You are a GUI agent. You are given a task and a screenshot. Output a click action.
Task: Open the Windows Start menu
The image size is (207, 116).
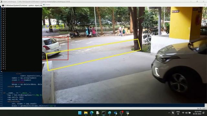(80, 113)
